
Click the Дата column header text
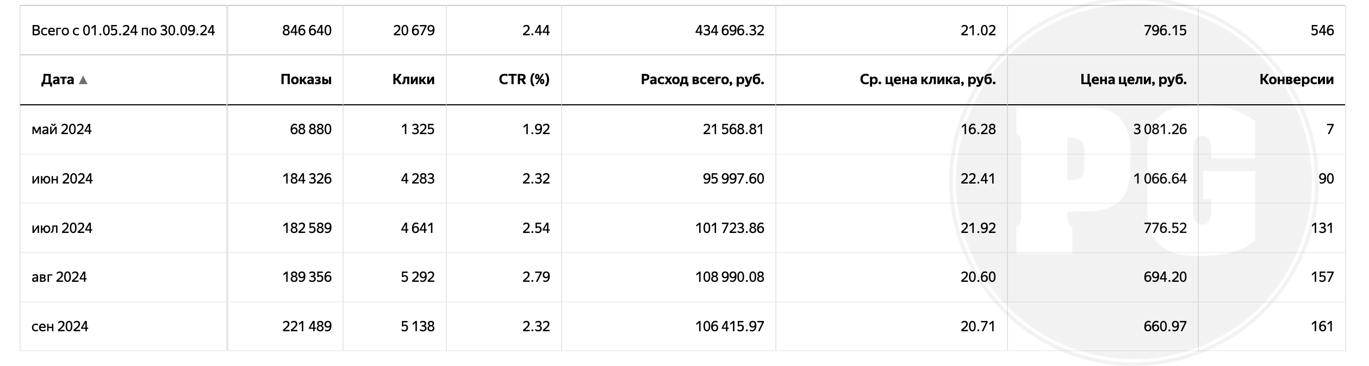58,80
